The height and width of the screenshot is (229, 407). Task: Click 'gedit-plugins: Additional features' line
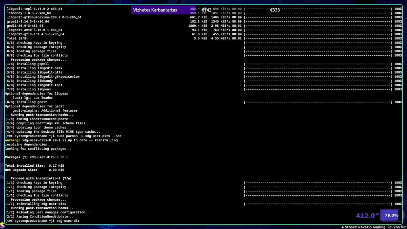[x=45, y=110]
